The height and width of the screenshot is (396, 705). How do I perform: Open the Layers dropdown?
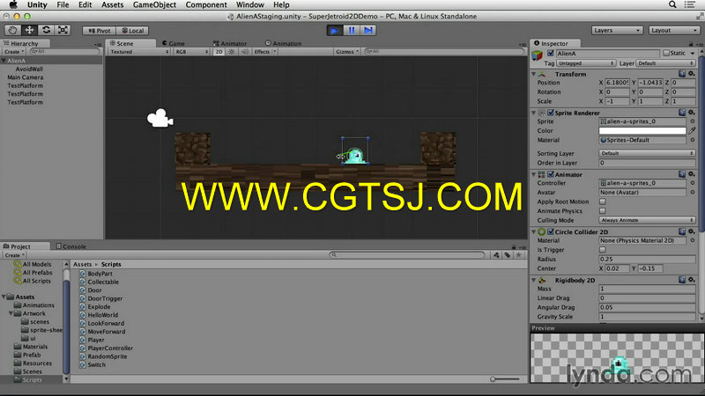[616, 31]
